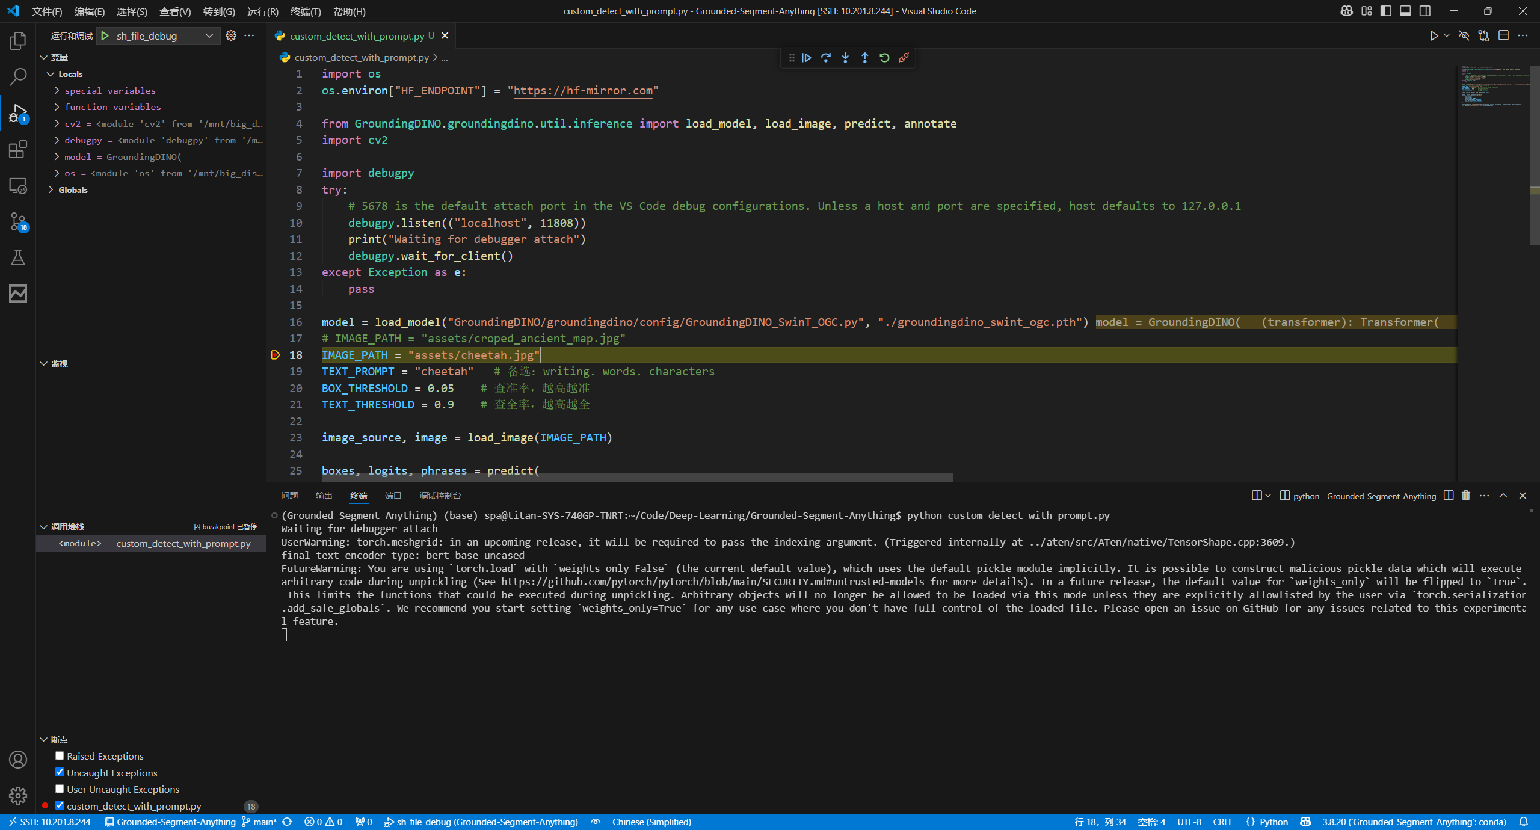Maximize panel size chevron
This screenshot has height=830, width=1540.
[x=1503, y=496]
